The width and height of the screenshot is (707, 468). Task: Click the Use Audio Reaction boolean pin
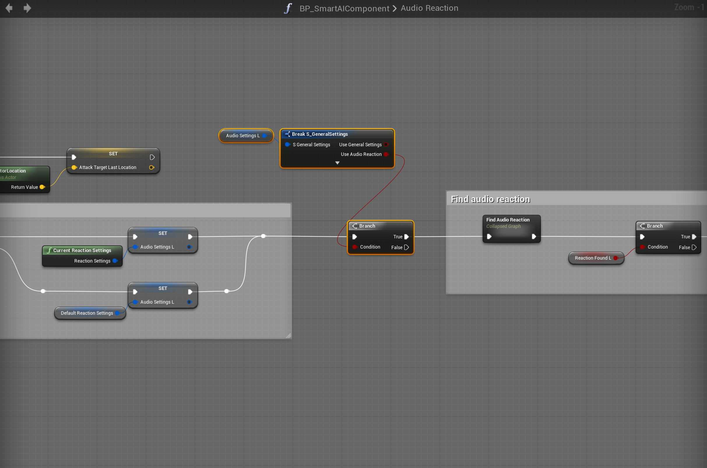[x=386, y=154]
